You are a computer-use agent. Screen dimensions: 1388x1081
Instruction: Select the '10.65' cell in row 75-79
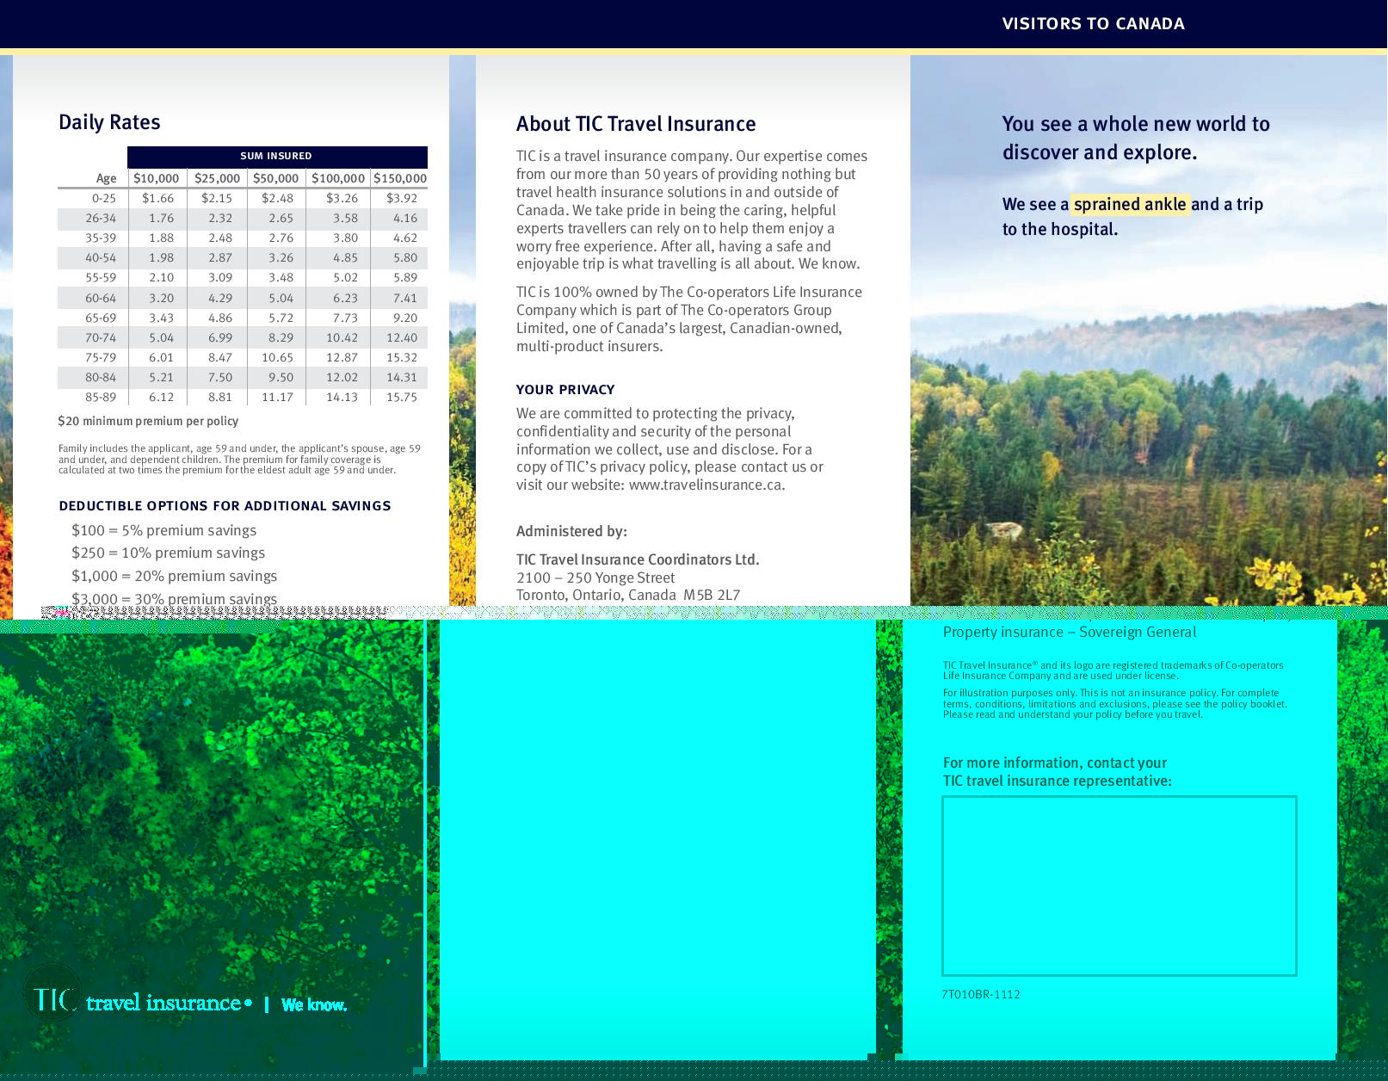[277, 358]
